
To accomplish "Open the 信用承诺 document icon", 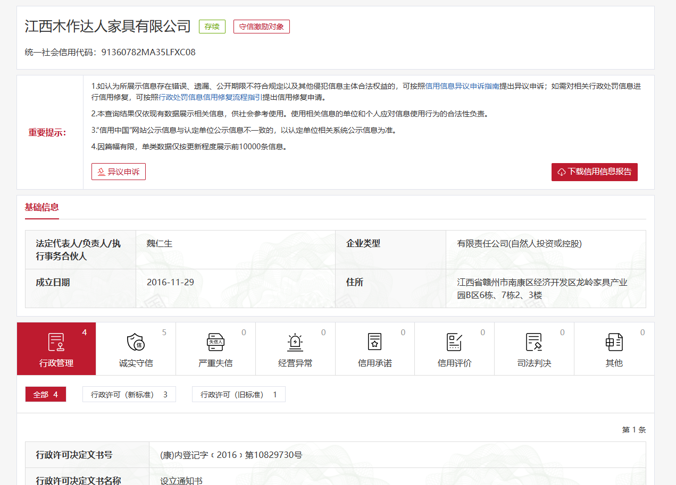I will [375, 342].
